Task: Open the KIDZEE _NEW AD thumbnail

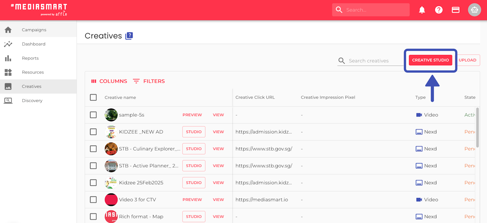Action: click(x=111, y=132)
